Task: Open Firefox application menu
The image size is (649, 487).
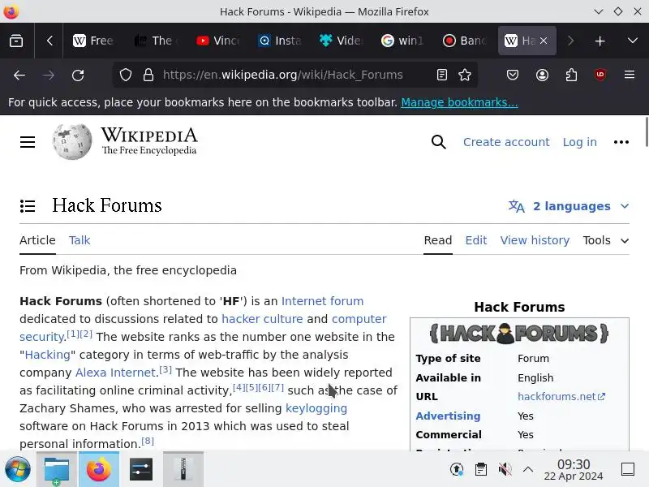Action: click(x=630, y=75)
